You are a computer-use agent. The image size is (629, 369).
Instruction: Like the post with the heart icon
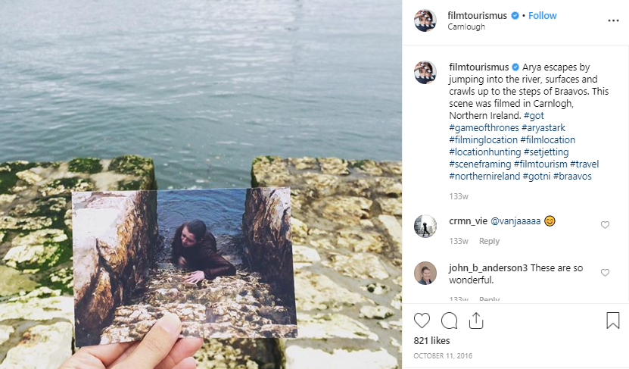point(423,321)
